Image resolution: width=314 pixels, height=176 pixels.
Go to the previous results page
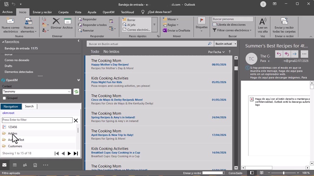point(63,153)
